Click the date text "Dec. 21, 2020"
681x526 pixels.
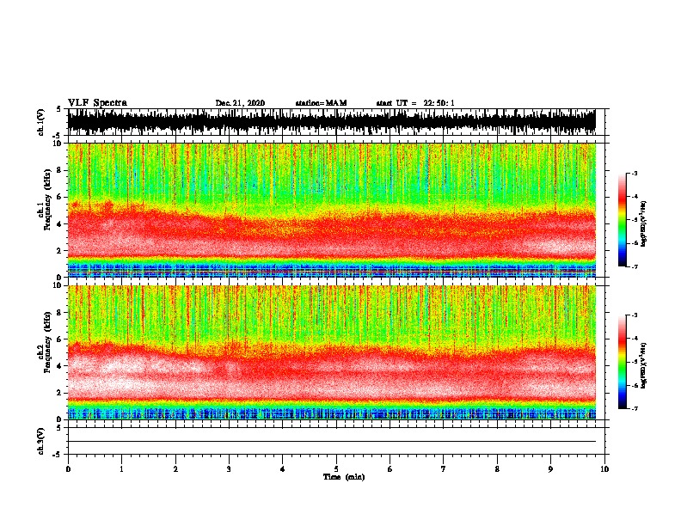pyautogui.click(x=240, y=103)
